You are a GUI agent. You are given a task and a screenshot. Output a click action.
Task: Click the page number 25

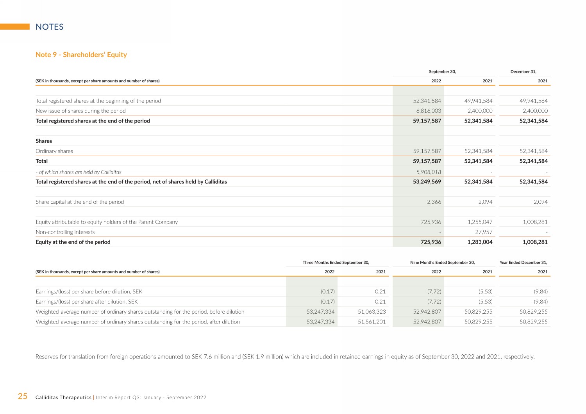23,396
